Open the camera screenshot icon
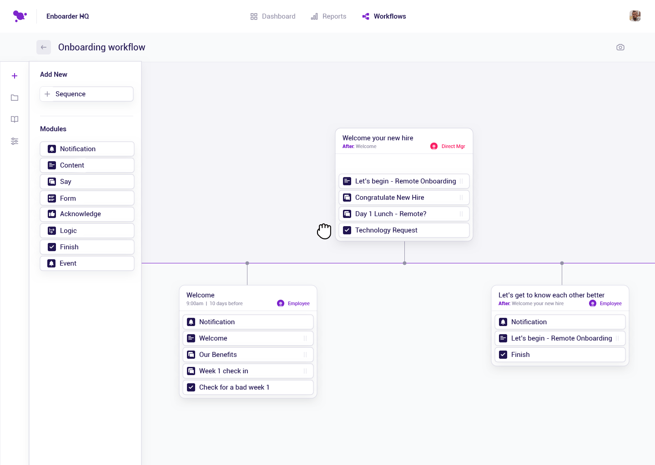Screen dimensions: 655x465 click(x=620, y=47)
